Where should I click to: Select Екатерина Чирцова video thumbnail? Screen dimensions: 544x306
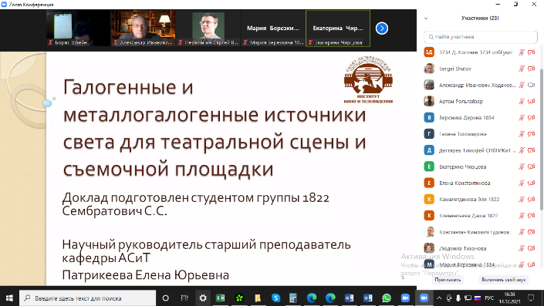[338, 29]
